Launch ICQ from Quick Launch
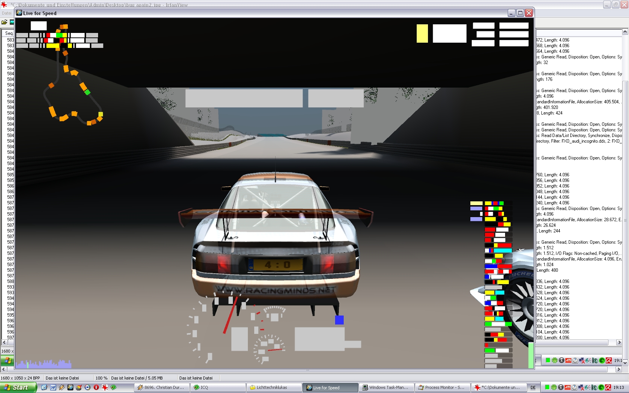 click(113, 387)
